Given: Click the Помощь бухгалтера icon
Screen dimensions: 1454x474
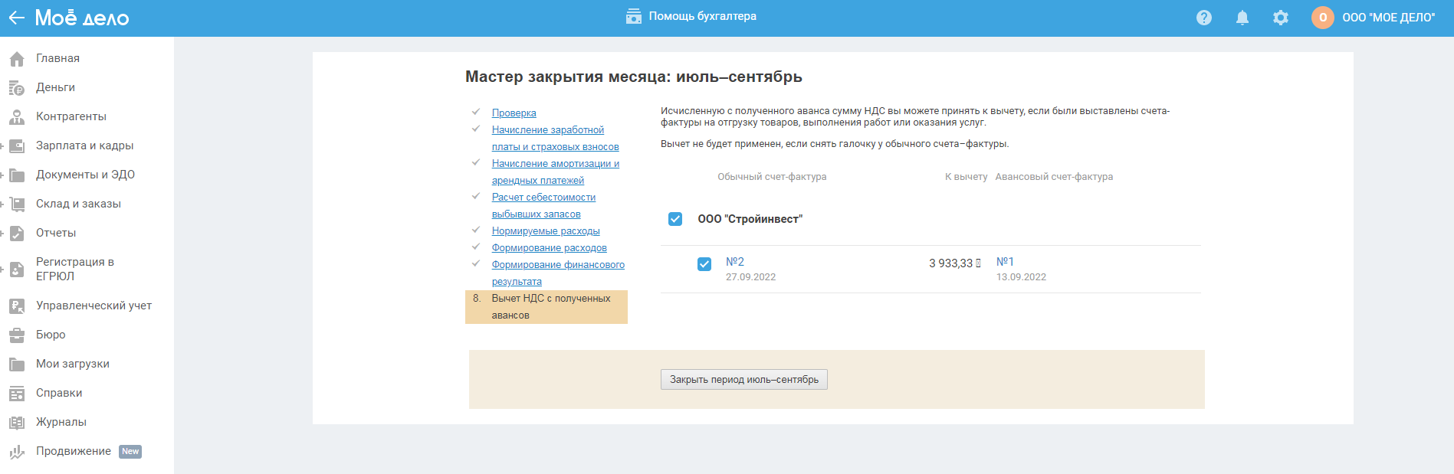Looking at the screenshot, I should (x=633, y=16).
